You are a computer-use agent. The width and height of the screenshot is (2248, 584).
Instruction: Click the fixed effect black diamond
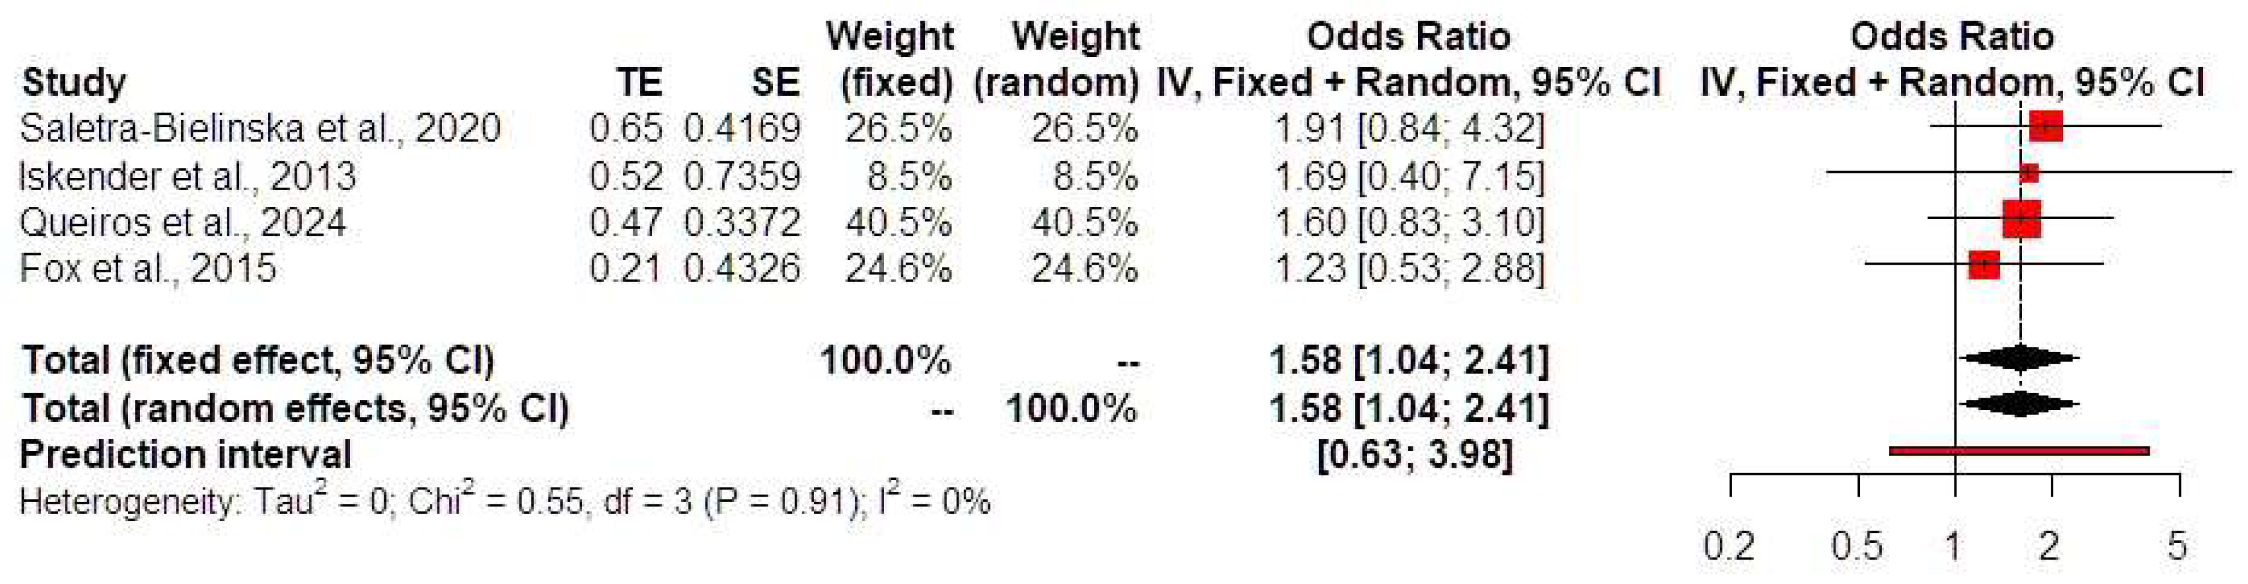pos(2020,358)
